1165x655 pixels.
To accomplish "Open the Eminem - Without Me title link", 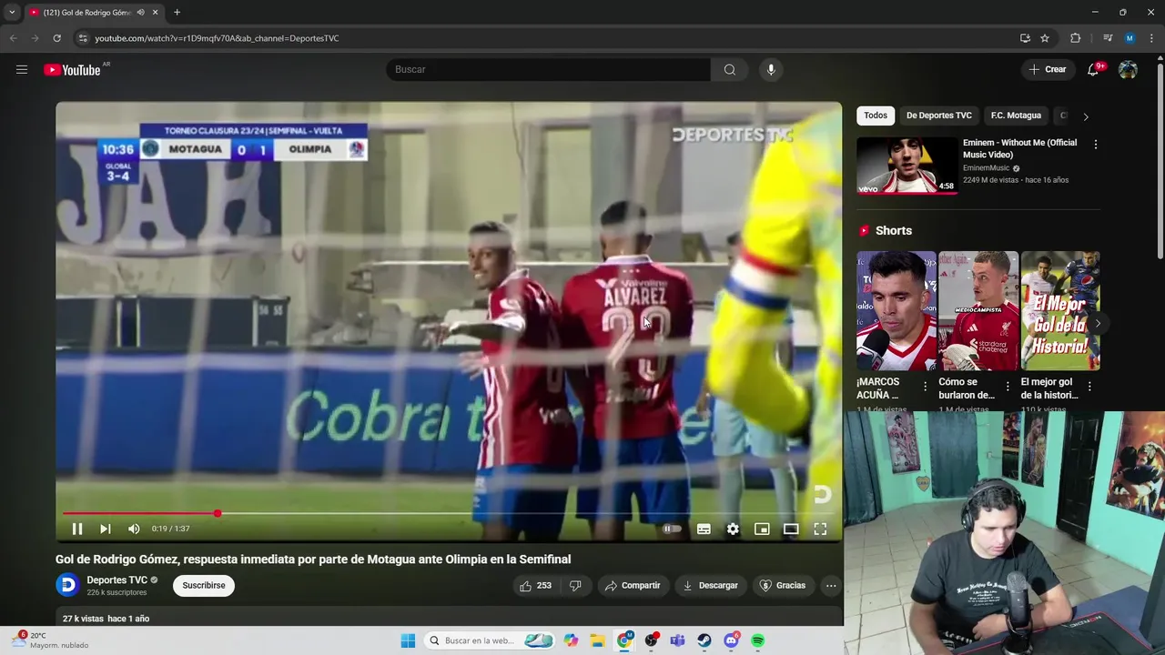I will (1019, 148).
